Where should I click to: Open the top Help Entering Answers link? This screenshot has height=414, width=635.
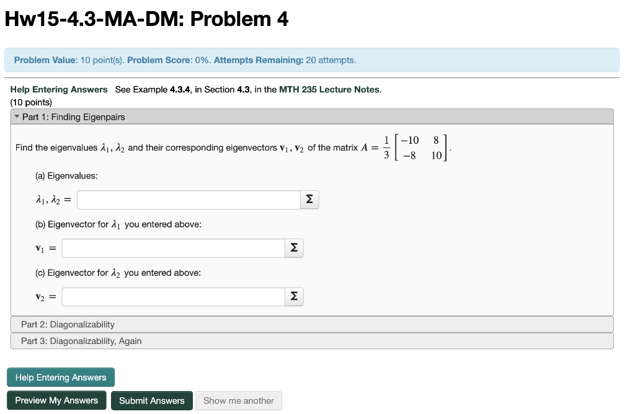tap(58, 89)
